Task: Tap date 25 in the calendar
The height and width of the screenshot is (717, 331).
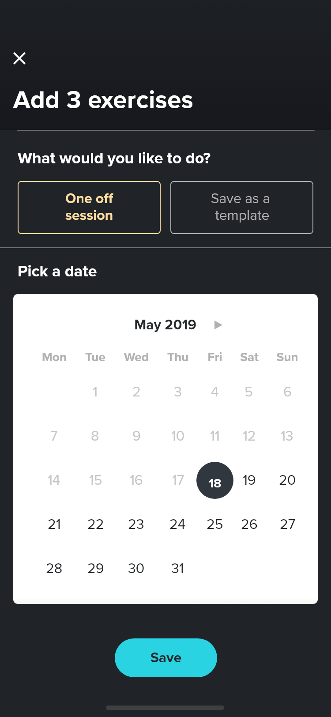Action: (x=215, y=525)
